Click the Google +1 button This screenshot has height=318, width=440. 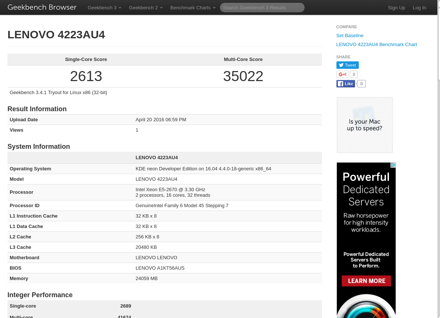342,74
